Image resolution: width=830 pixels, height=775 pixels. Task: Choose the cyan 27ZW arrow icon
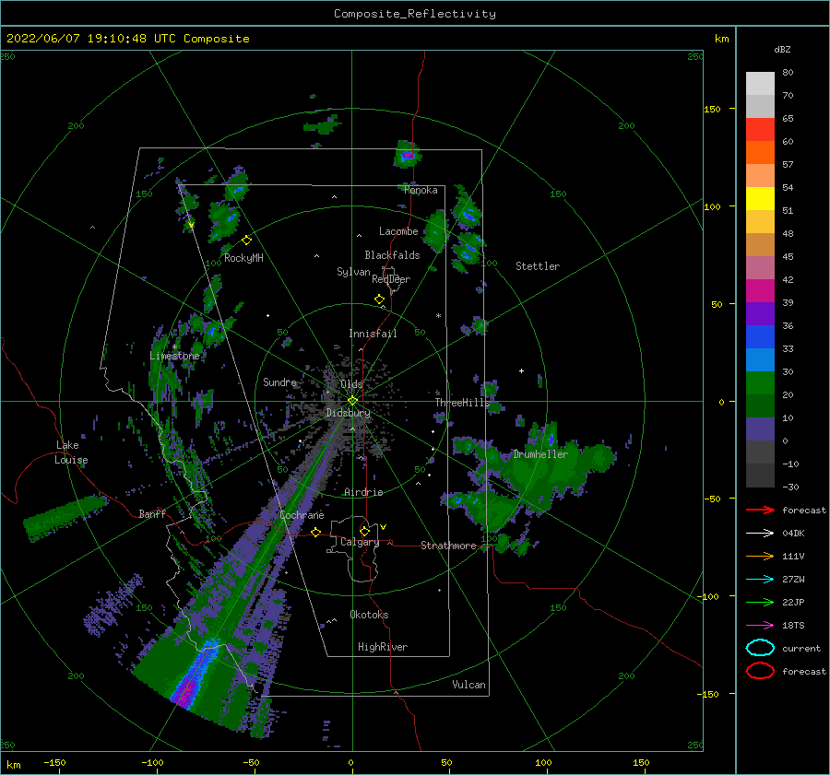760,580
